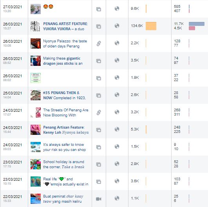The image size is (208, 207).
Task: Open the Penang Artisan Feature: Kenny Loh post
Action: pyautogui.click(x=66, y=130)
